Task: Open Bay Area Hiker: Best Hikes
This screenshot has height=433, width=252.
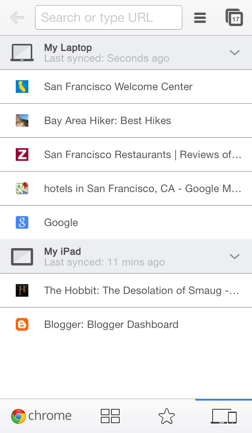Action: pyautogui.click(x=107, y=120)
